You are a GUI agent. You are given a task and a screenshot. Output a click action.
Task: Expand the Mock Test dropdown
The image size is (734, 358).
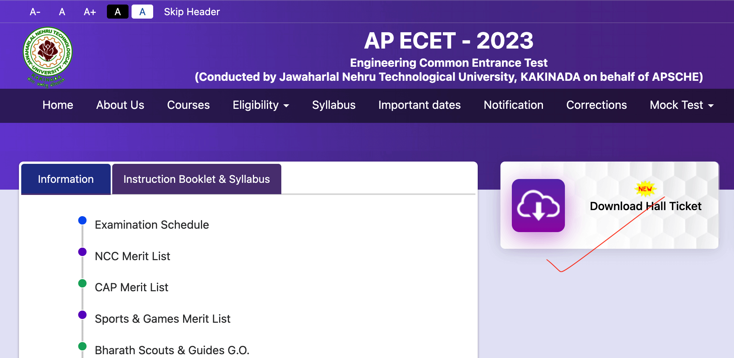click(682, 105)
